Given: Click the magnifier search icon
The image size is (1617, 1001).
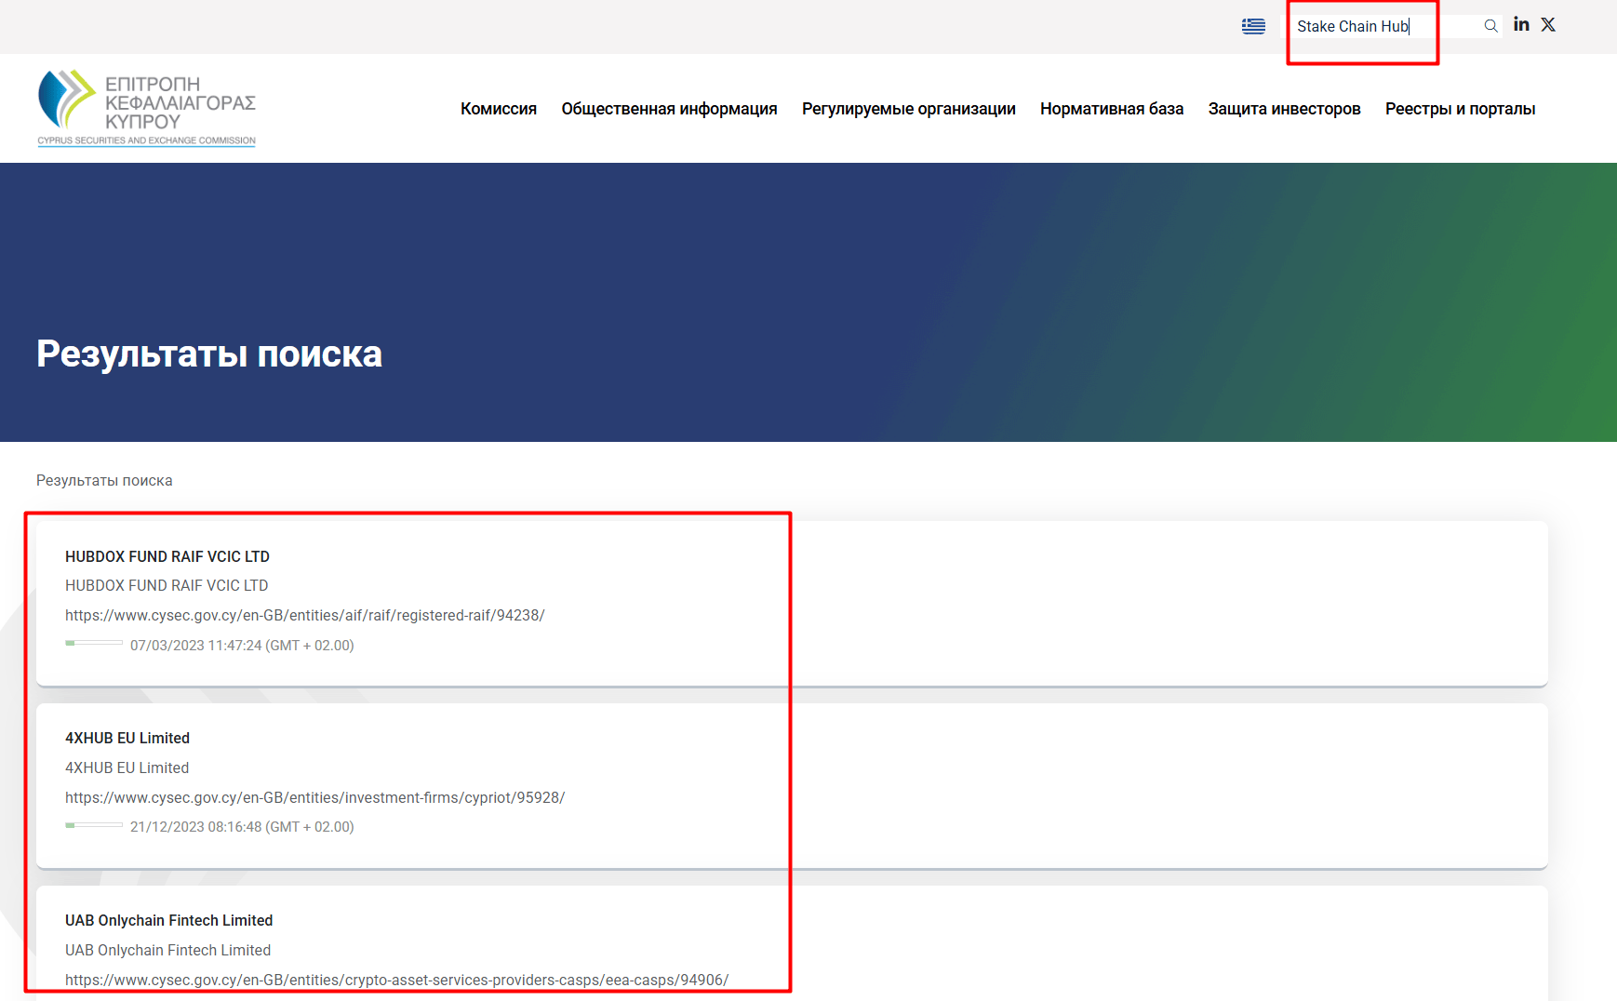Looking at the screenshot, I should 1490,26.
